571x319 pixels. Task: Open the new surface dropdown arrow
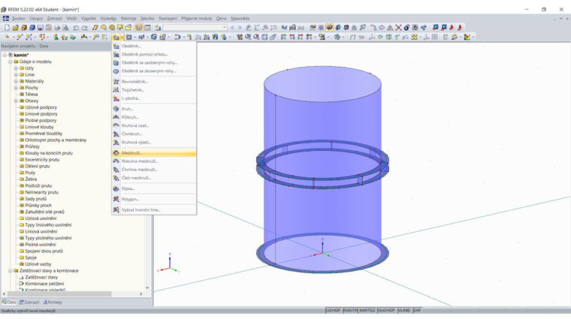click(122, 37)
